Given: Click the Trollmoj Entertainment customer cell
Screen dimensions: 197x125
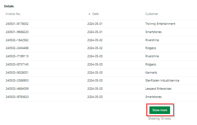Looking at the screenshot, I should click(x=160, y=24).
